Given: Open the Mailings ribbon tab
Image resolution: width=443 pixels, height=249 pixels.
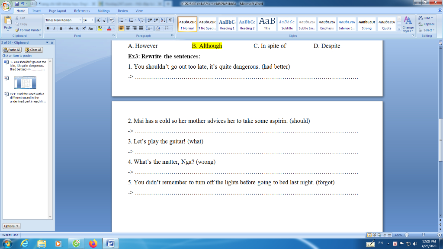Looking at the screenshot, I should (x=104, y=11).
